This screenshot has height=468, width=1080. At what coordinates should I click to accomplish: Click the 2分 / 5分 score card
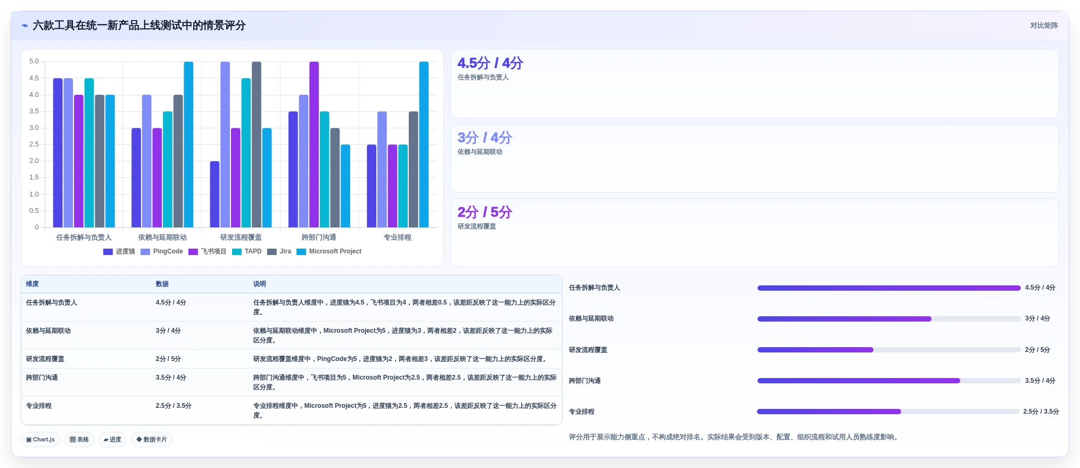[x=755, y=233]
